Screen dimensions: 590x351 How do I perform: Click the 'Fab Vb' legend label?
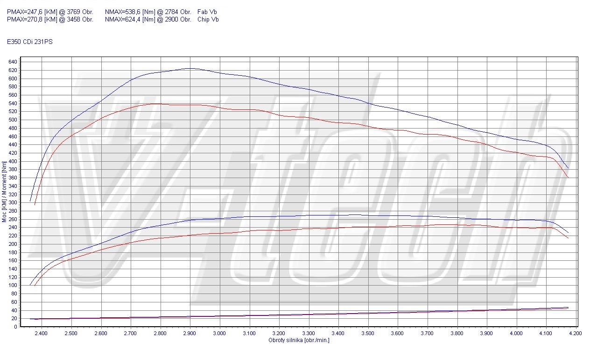coord(207,12)
